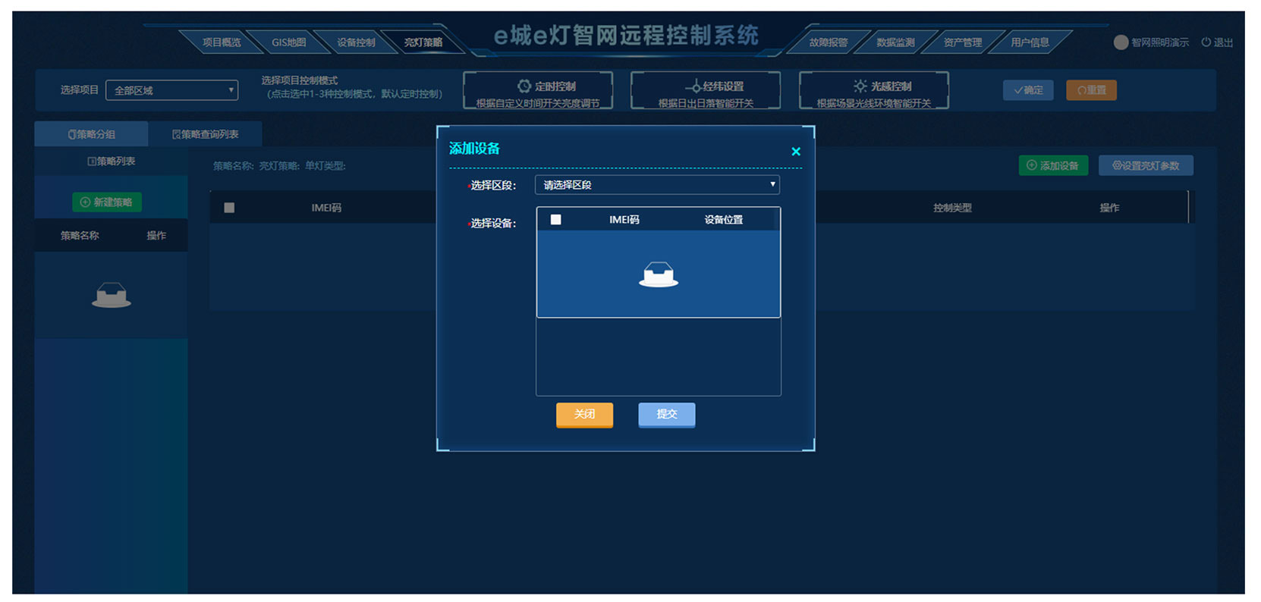The width and height of the screenshot is (1261, 602).
Task: Open the 请选择区段 dropdown in dialog
Action: coord(657,185)
